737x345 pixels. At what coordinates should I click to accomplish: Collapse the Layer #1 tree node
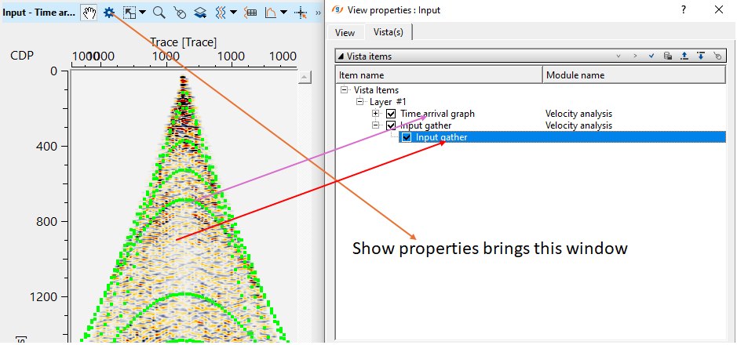pyautogui.click(x=359, y=102)
